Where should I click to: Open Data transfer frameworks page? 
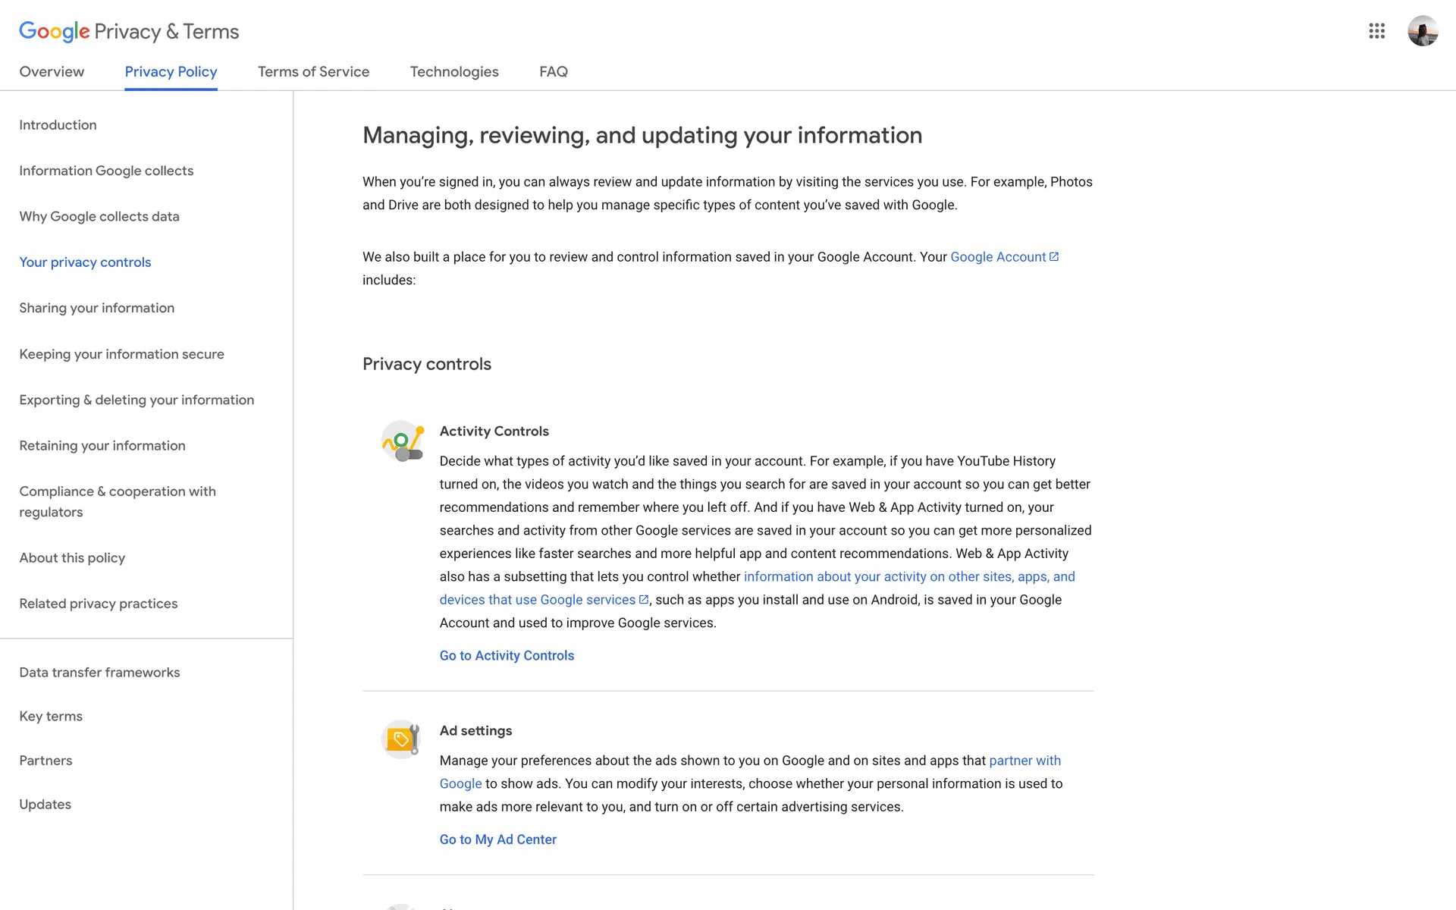tap(99, 673)
